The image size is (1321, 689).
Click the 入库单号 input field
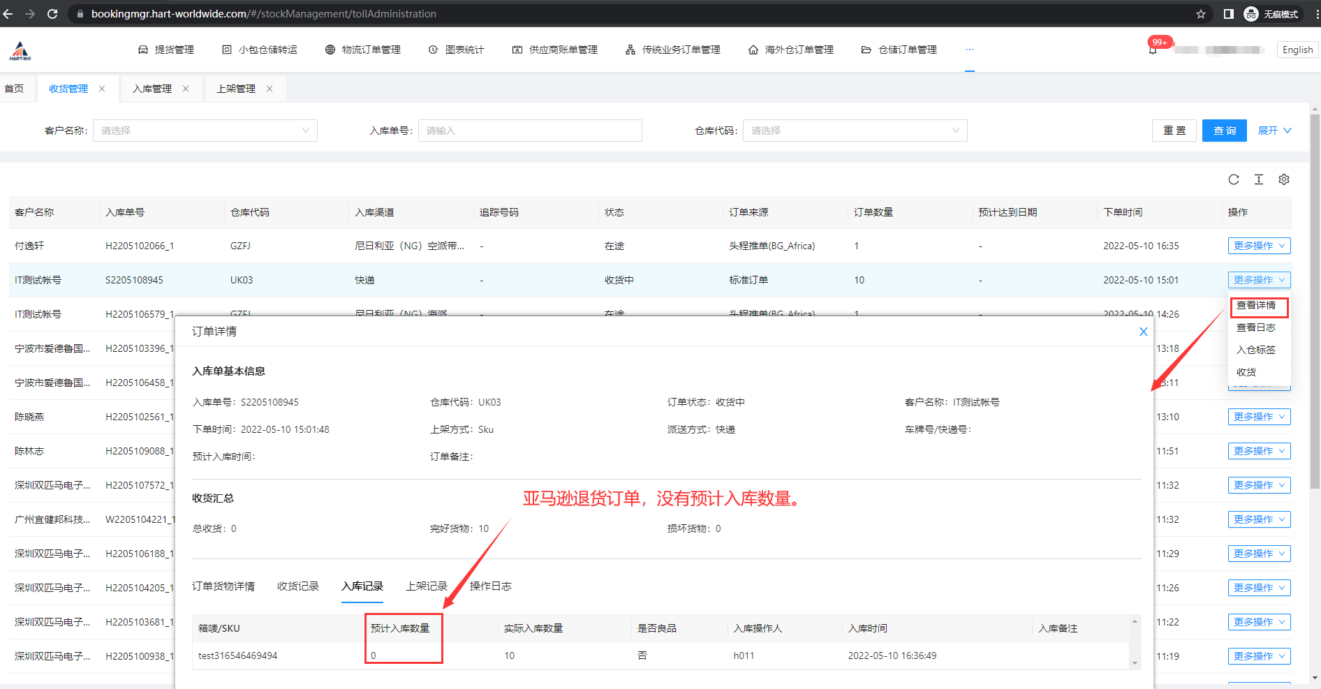click(529, 131)
